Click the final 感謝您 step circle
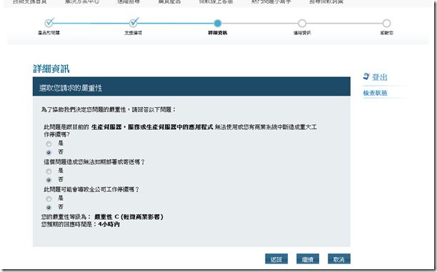 (386, 23)
